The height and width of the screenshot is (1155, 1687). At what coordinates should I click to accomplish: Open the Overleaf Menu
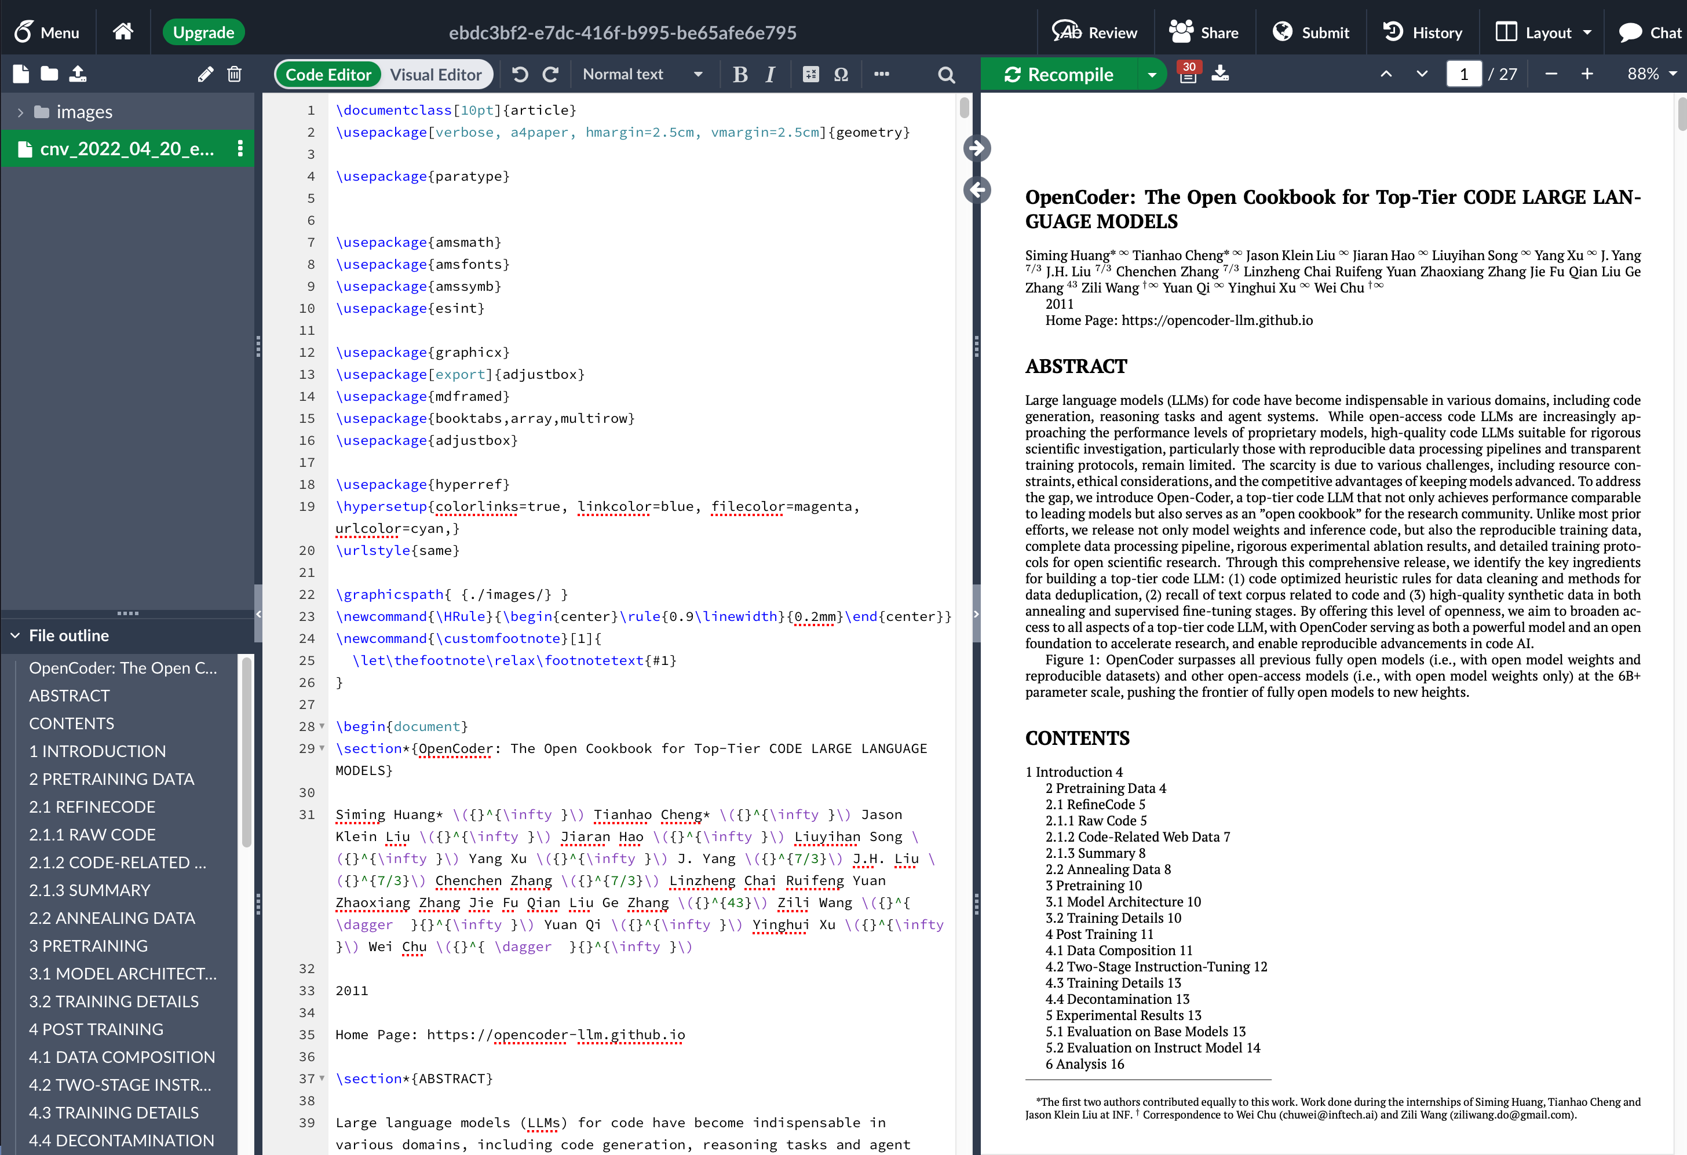(x=46, y=32)
